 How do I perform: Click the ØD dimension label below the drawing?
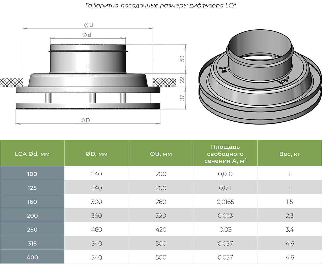click(x=85, y=120)
